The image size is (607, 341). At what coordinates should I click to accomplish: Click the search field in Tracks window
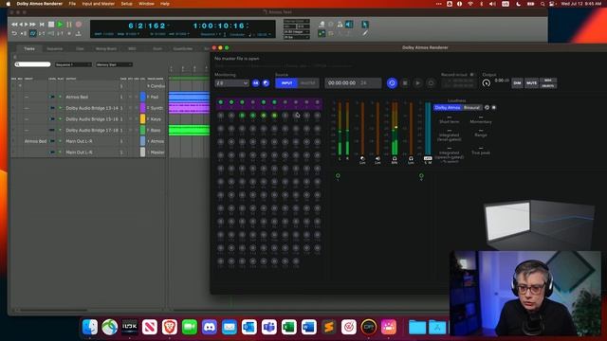(x=33, y=64)
